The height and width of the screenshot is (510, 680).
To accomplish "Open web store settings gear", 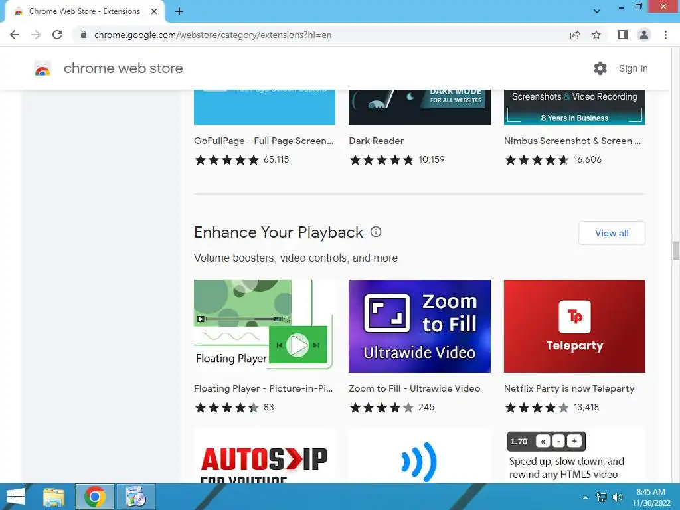I will 600,68.
